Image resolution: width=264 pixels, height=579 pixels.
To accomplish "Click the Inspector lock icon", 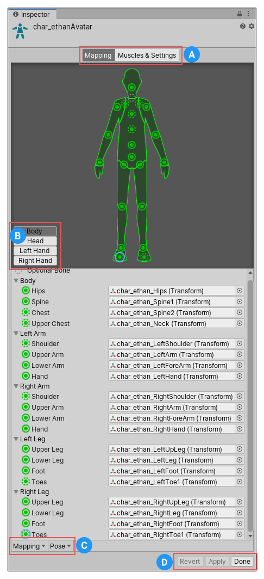I will tap(240, 14).
